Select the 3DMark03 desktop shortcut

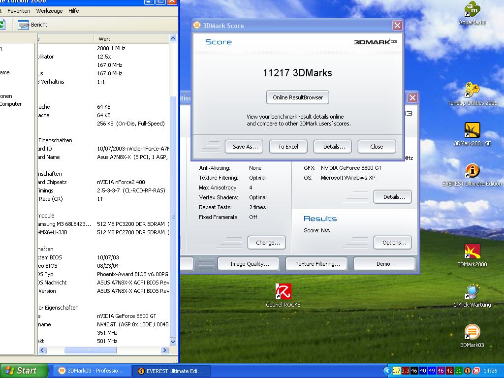[x=472, y=336]
